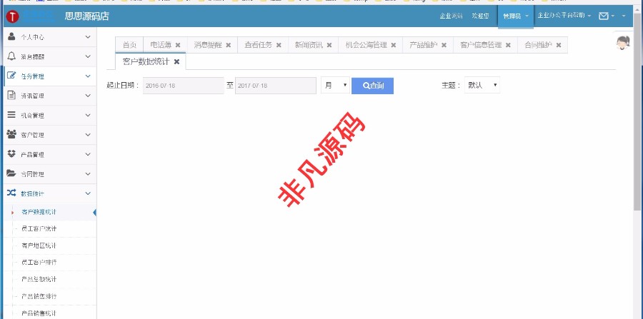
Task: Switch to the 首页 tab
Action: point(129,45)
